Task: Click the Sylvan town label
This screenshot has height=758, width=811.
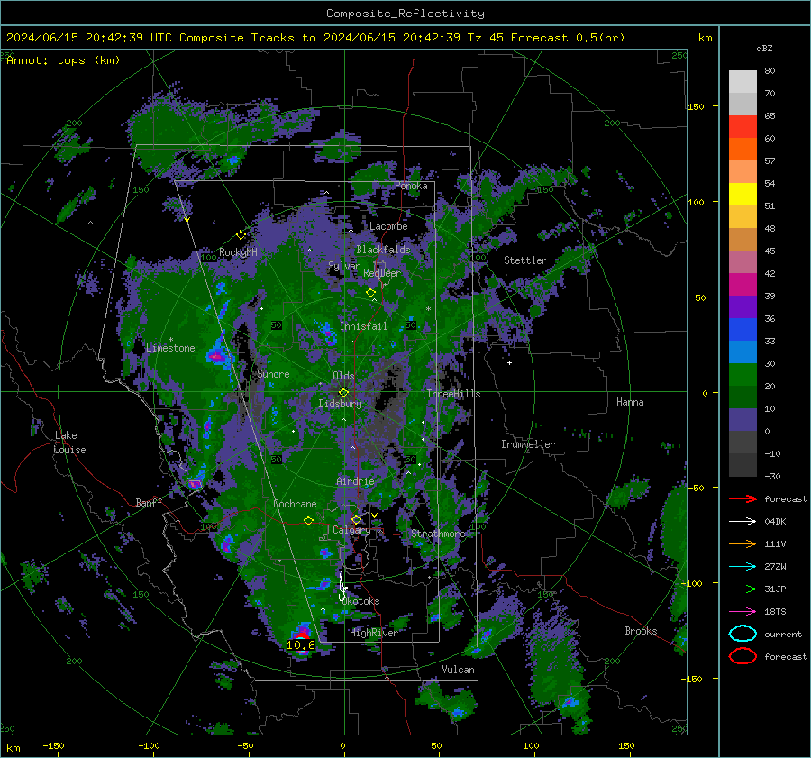Action: coord(344,266)
